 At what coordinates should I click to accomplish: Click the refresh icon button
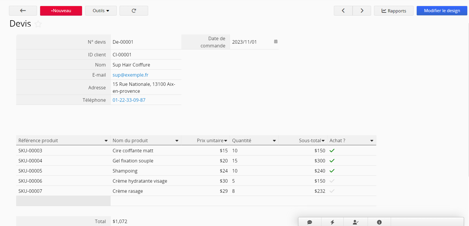point(134,11)
